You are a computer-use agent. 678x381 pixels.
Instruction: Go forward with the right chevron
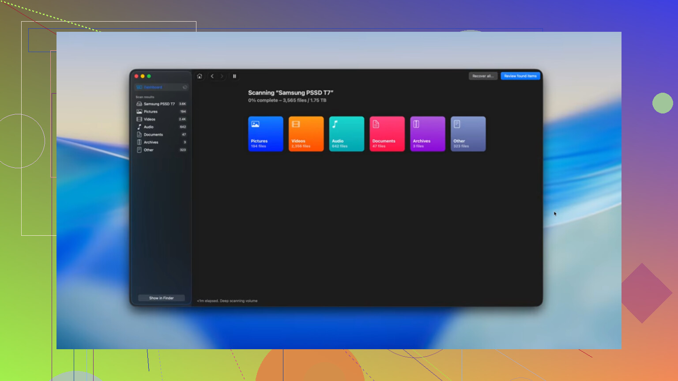pos(222,76)
